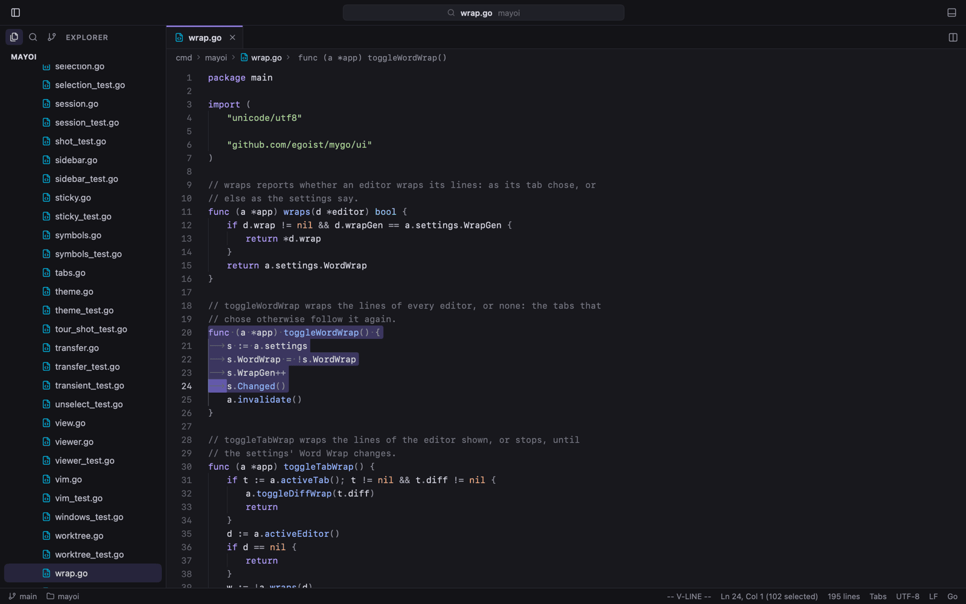The image size is (966, 604).
Task: Click the 195 lines status entry
Action: (843, 596)
